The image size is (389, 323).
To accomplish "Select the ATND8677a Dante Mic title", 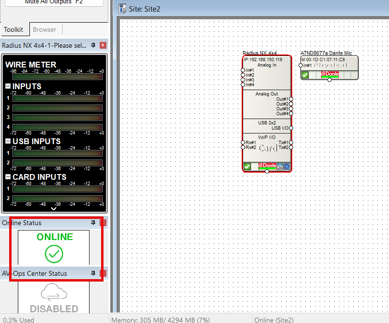I will [x=326, y=53].
